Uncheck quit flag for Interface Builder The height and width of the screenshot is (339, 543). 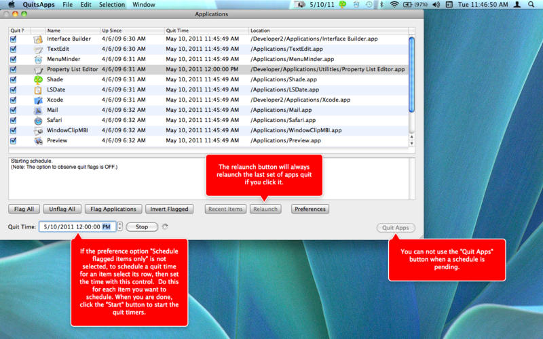coord(13,39)
